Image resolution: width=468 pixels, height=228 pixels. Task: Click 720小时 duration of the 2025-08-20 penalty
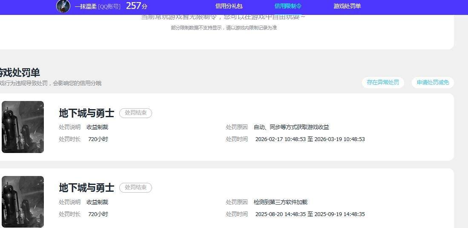click(98, 214)
